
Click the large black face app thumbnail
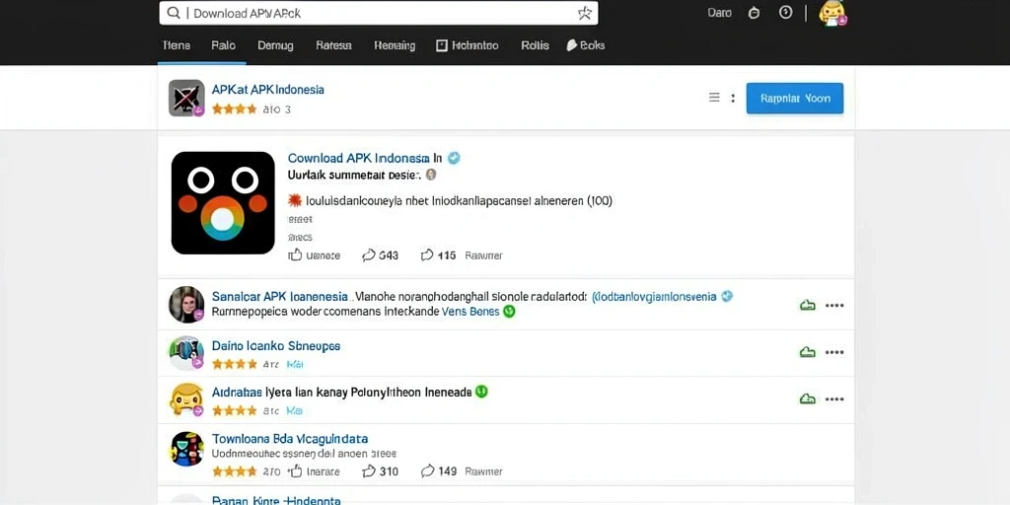coord(223,203)
